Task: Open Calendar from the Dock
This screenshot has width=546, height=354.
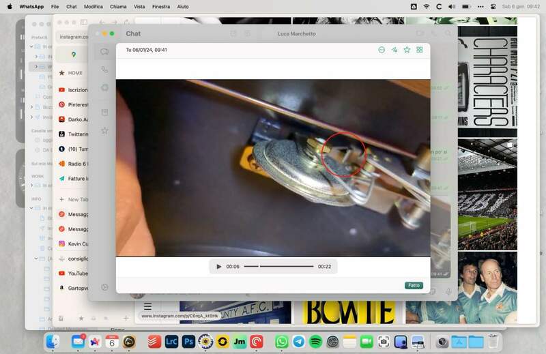Action: [x=112, y=342]
